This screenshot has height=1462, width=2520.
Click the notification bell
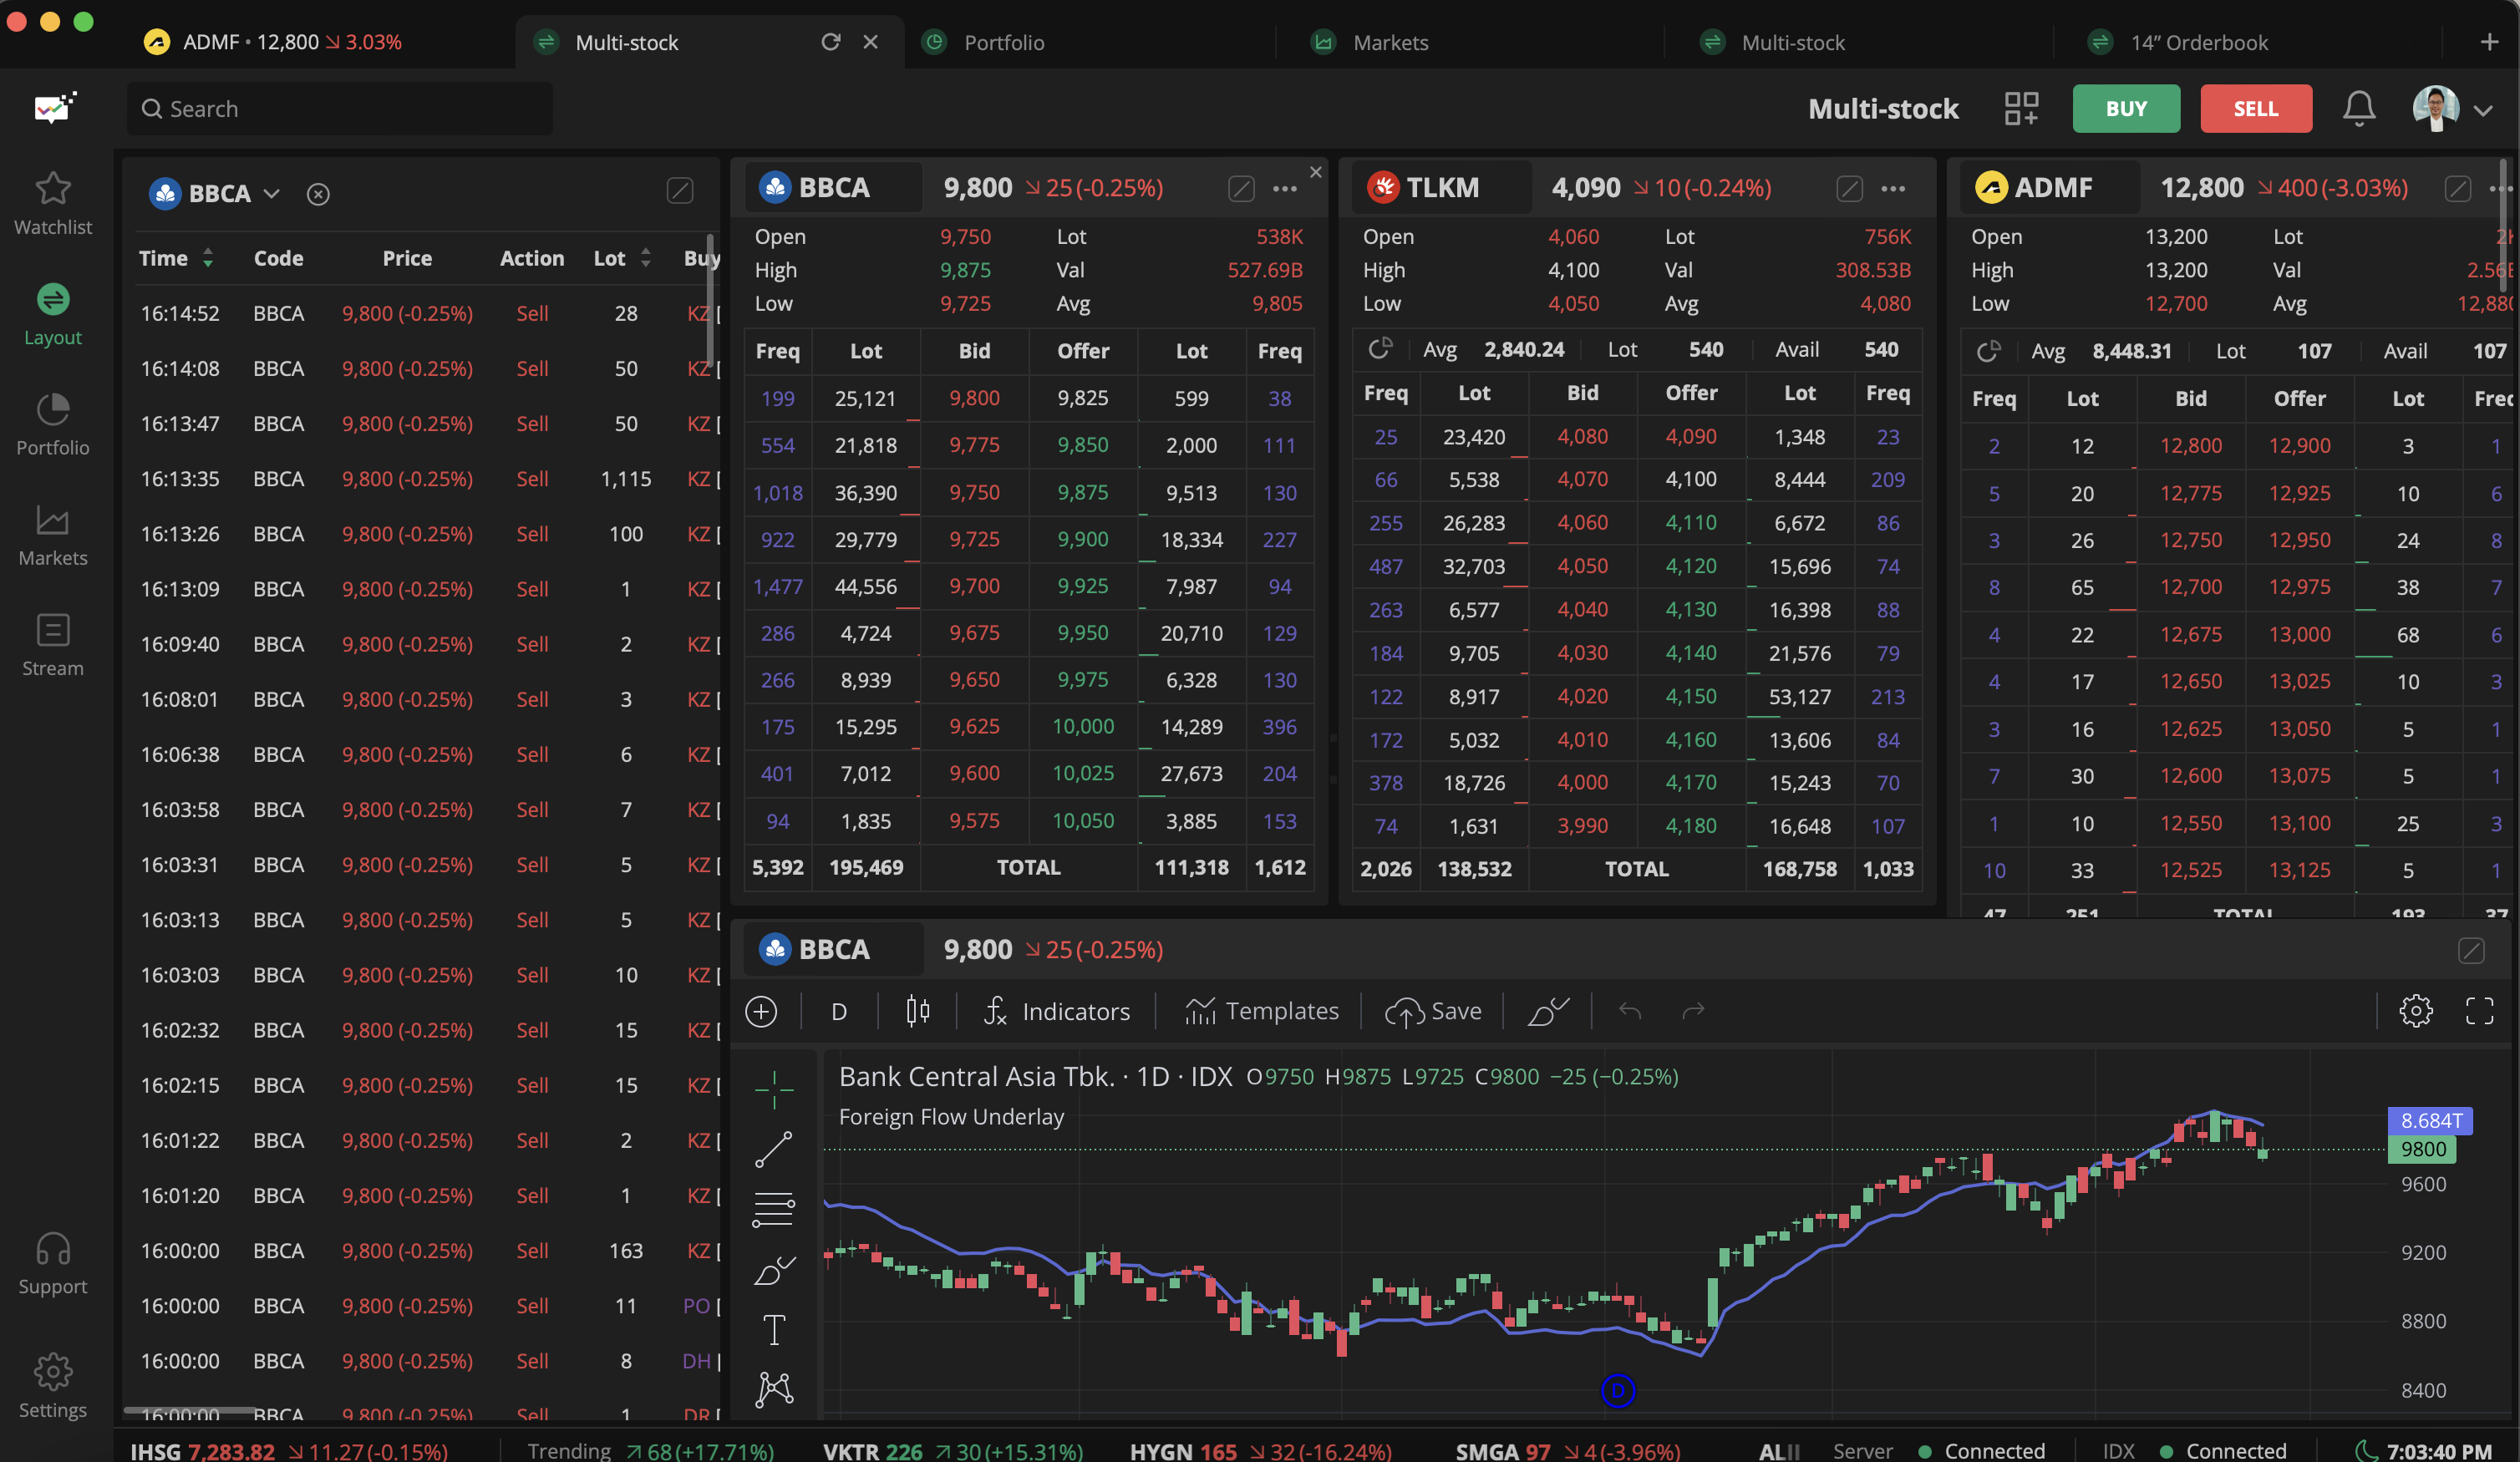tap(2359, 108)
